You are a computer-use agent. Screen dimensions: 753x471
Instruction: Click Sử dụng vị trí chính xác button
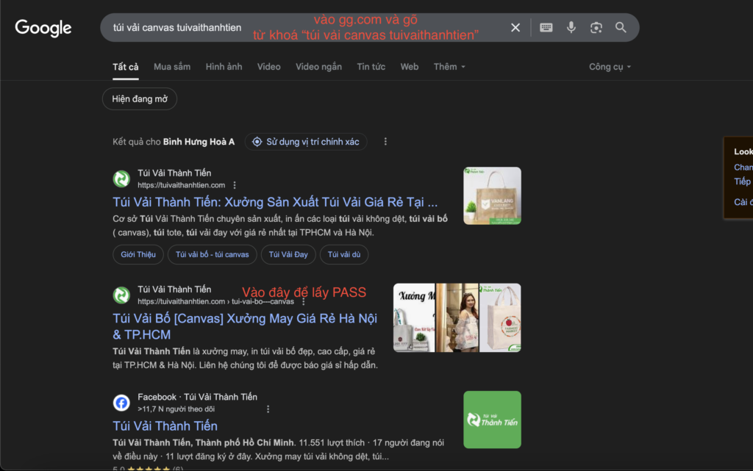click(306, 142)
